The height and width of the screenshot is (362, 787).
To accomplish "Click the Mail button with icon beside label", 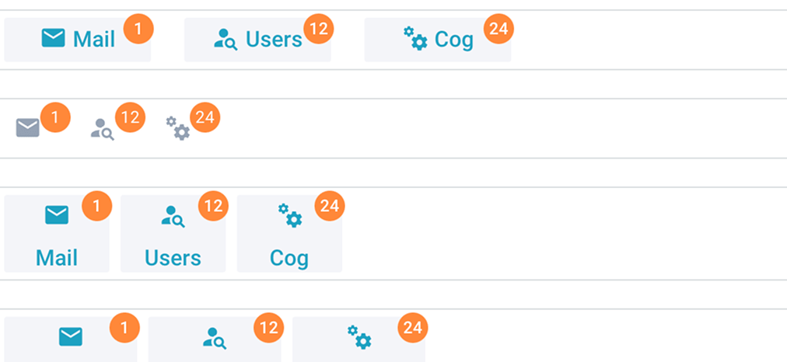I will point(77,40).
